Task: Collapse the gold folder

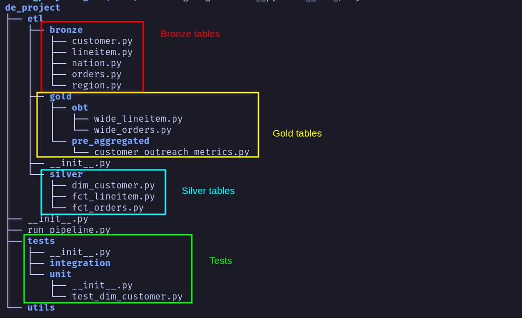Action: pos(60,96)
